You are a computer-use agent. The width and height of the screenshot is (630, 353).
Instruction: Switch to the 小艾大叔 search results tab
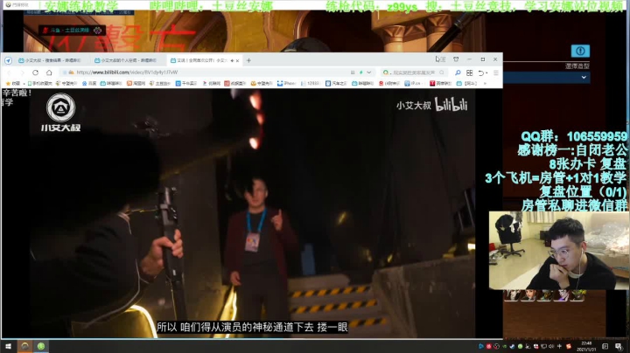click(x=50, y=60)
